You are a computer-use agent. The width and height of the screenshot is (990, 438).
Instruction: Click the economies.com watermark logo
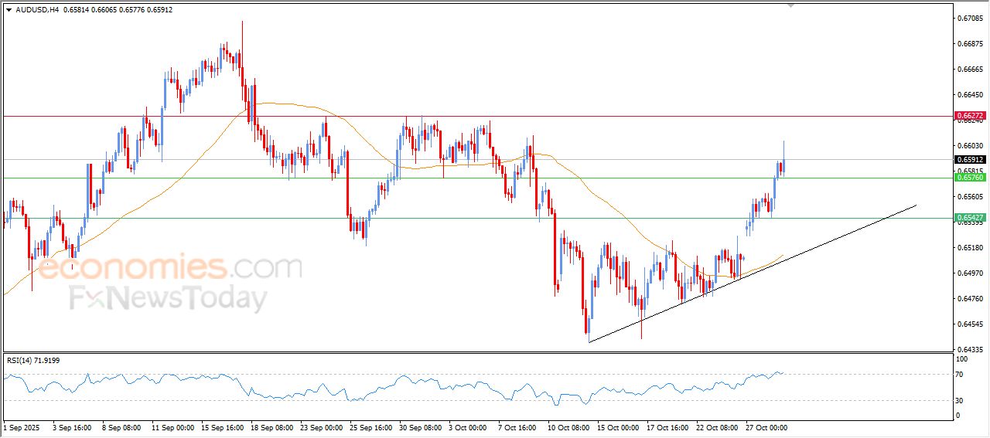click(170, 268)
